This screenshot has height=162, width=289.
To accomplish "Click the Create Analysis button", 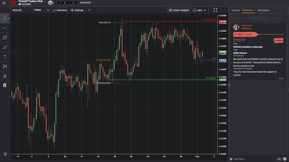I will [179, 10].
